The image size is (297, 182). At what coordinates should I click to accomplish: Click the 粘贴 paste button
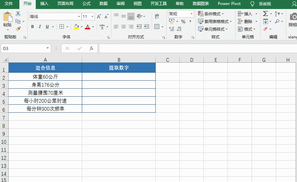click(x=7, y=20)
